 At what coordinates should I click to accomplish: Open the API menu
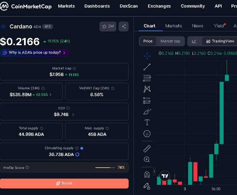(x=218, y=6)
